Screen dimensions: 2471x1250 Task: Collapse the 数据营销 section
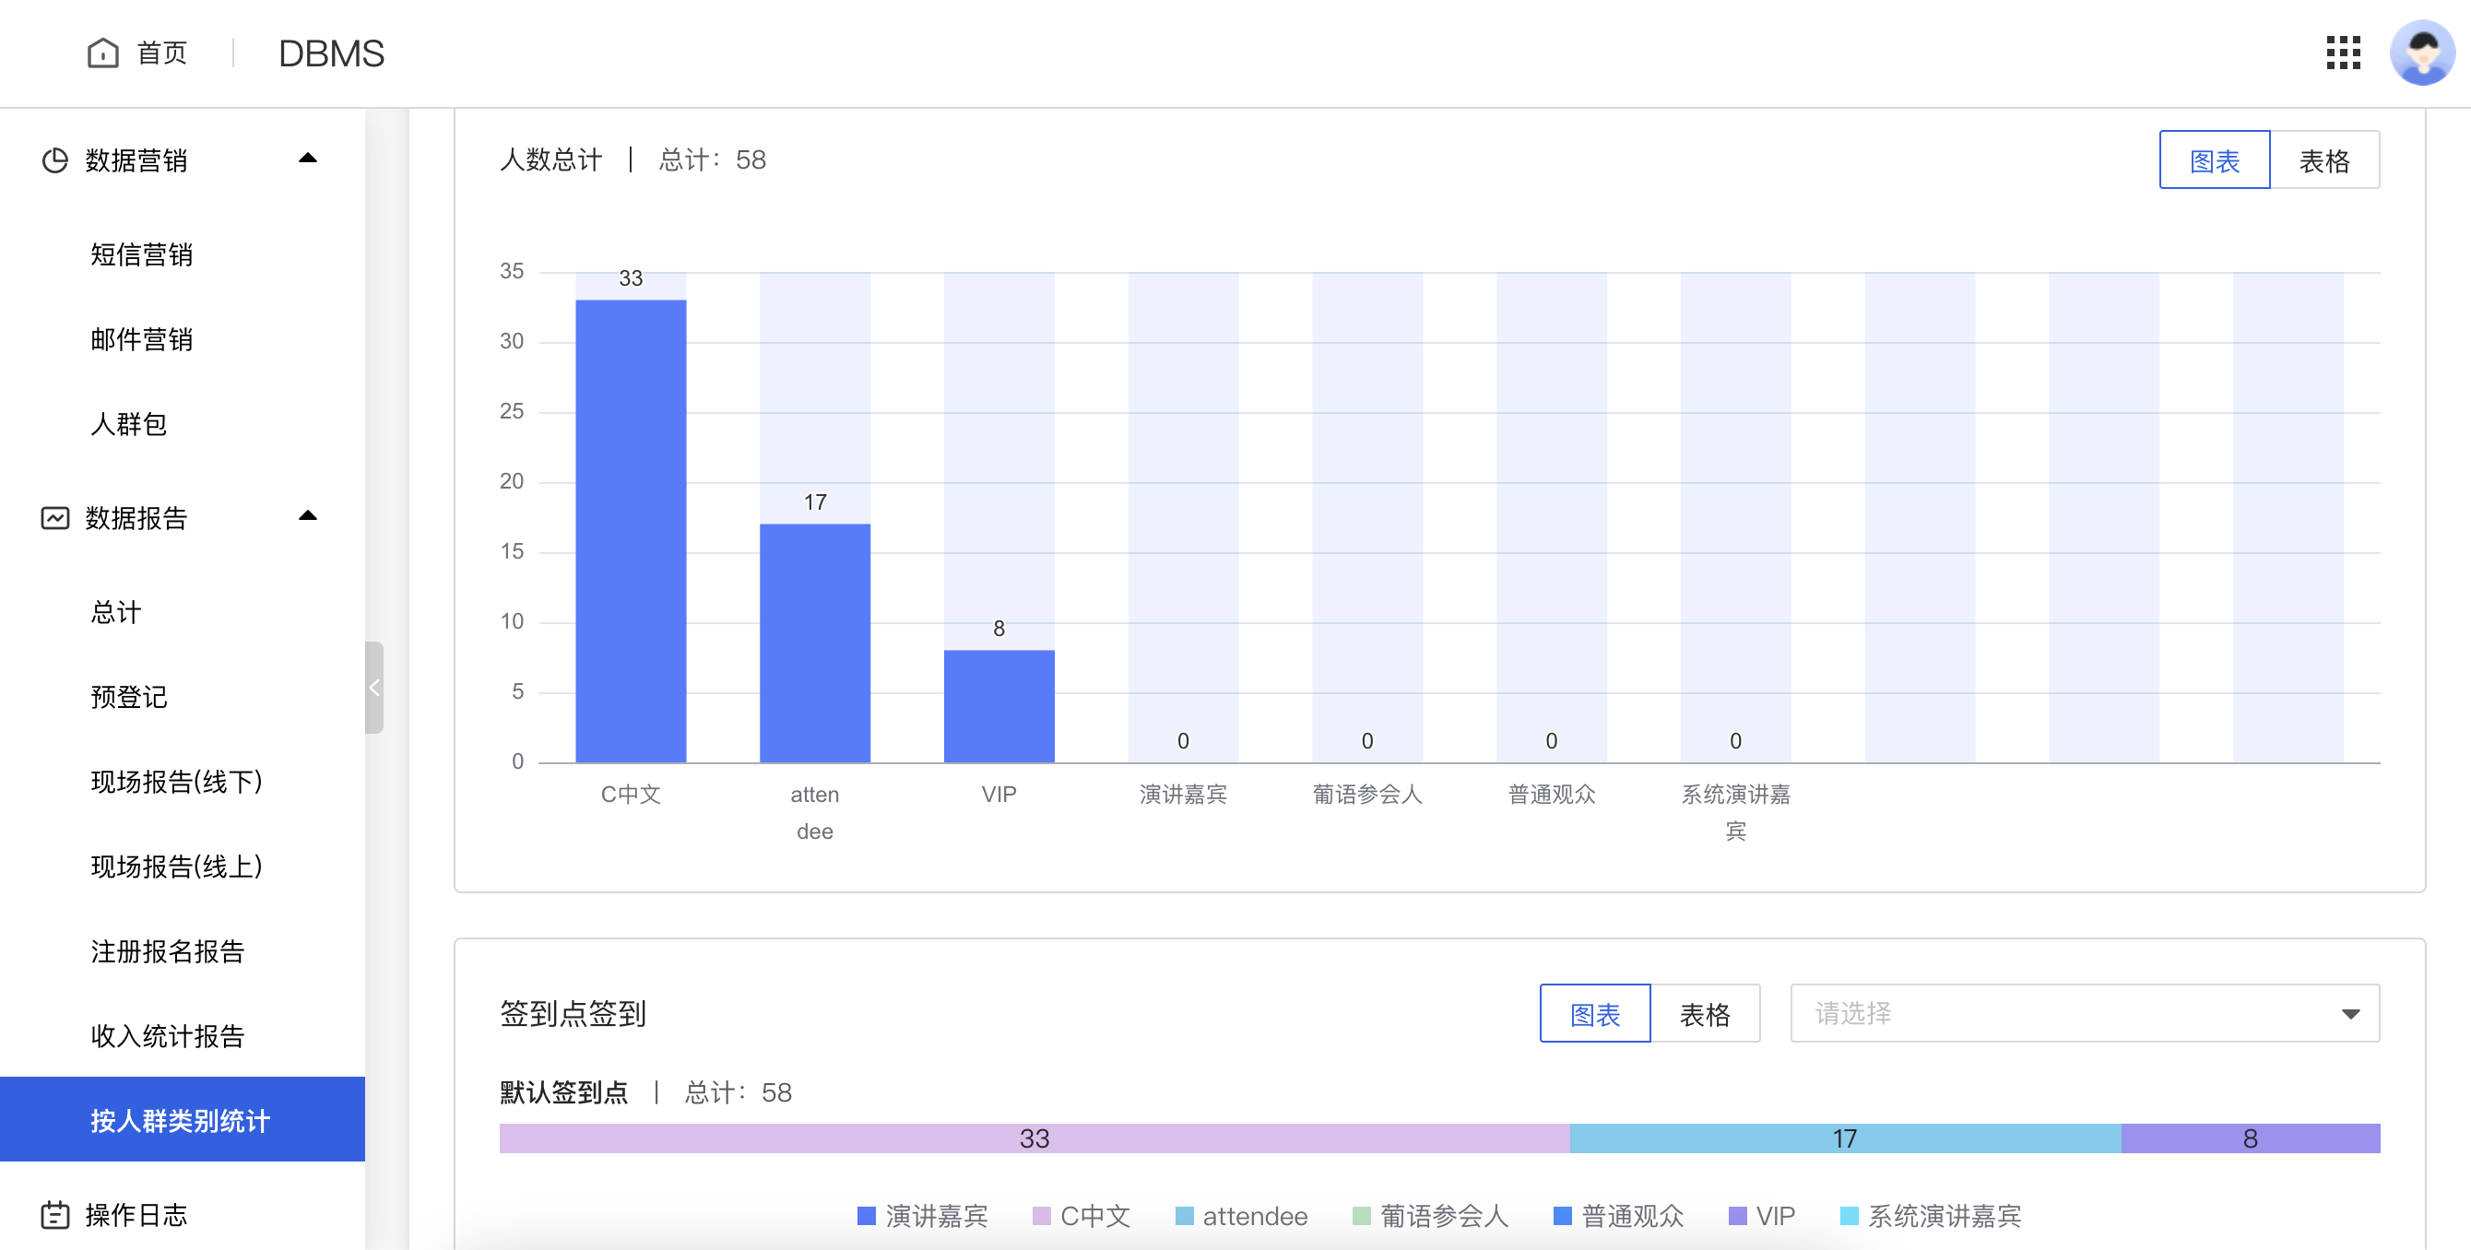tap(309, 159)
